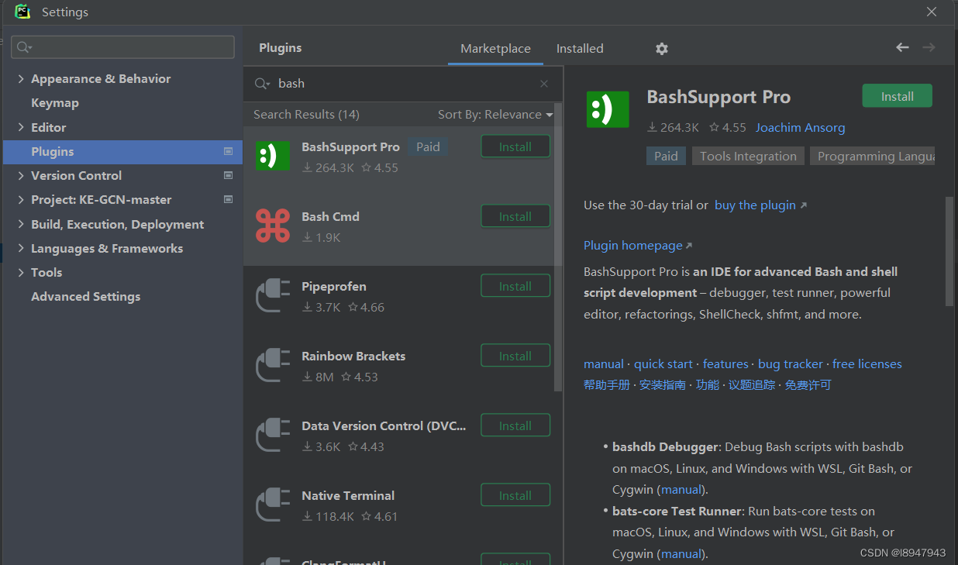Screen dimensions: 958x565
Task: Click BashSupport Pro list icon
Action: pos(272,156)
